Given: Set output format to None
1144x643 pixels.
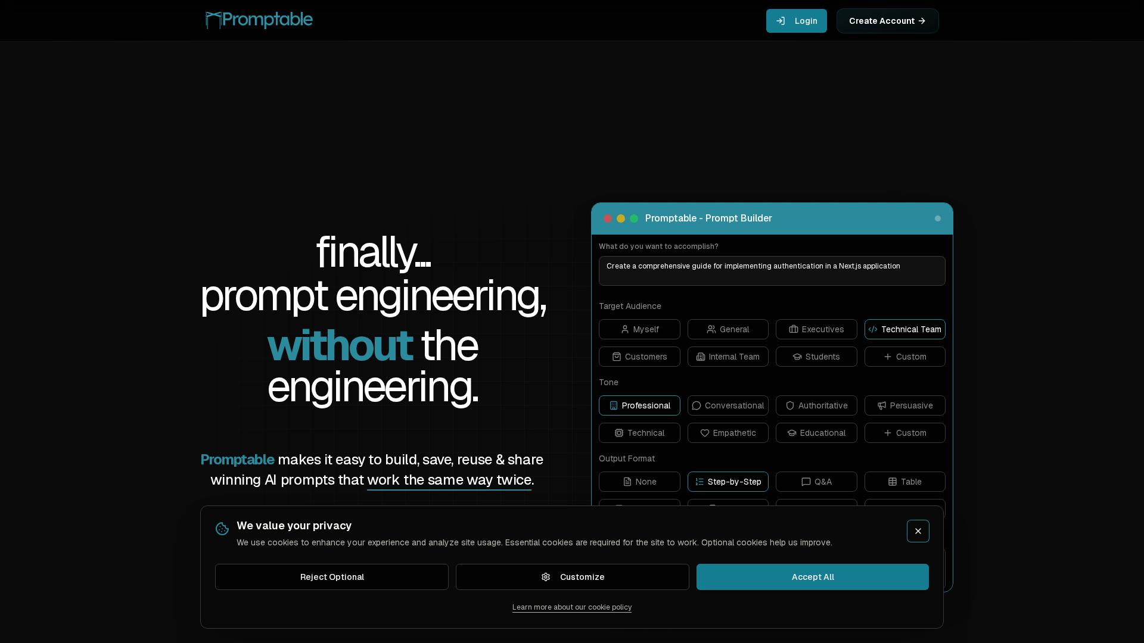Looking at the screenshot, I should click(x=639, y=482).
